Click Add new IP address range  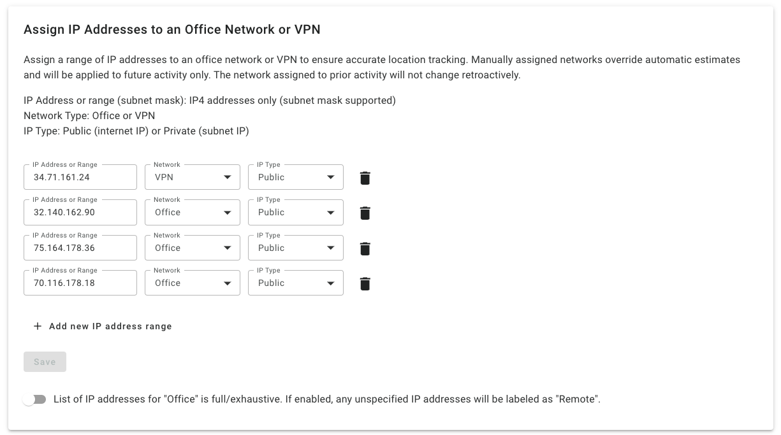pyautogui.click(x=103, y=326)
